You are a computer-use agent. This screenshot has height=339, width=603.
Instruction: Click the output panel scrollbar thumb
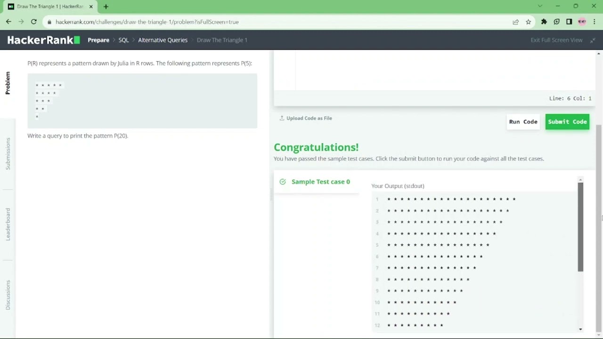click(580, 227)
